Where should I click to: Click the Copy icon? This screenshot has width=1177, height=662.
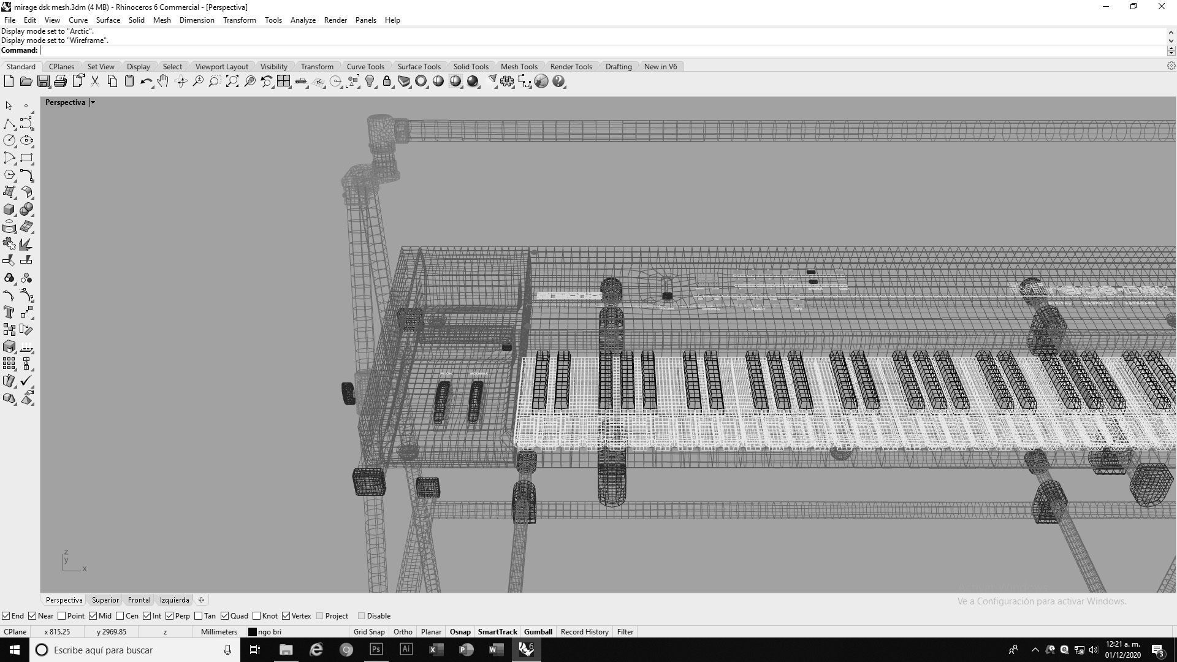(112, 81)
